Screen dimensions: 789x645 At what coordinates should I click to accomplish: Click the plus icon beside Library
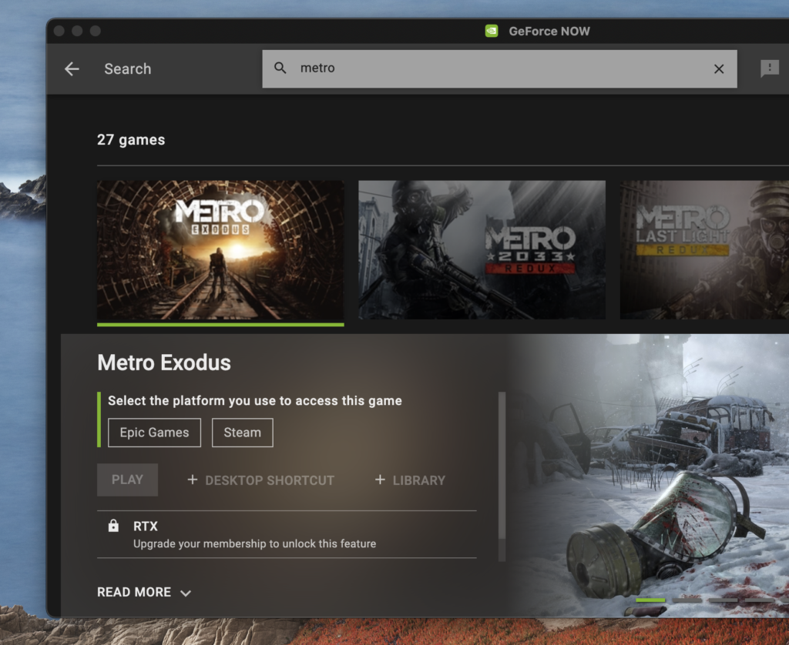point(380,480)
